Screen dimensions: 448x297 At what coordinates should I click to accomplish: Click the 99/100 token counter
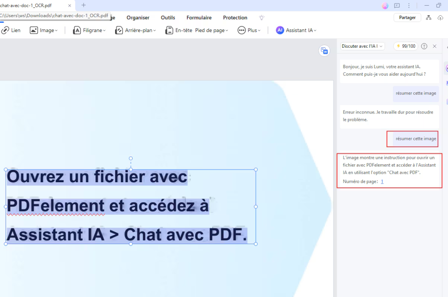(406, 46)
